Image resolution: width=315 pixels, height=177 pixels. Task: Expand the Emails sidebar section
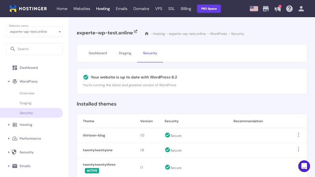coord(9,166)
